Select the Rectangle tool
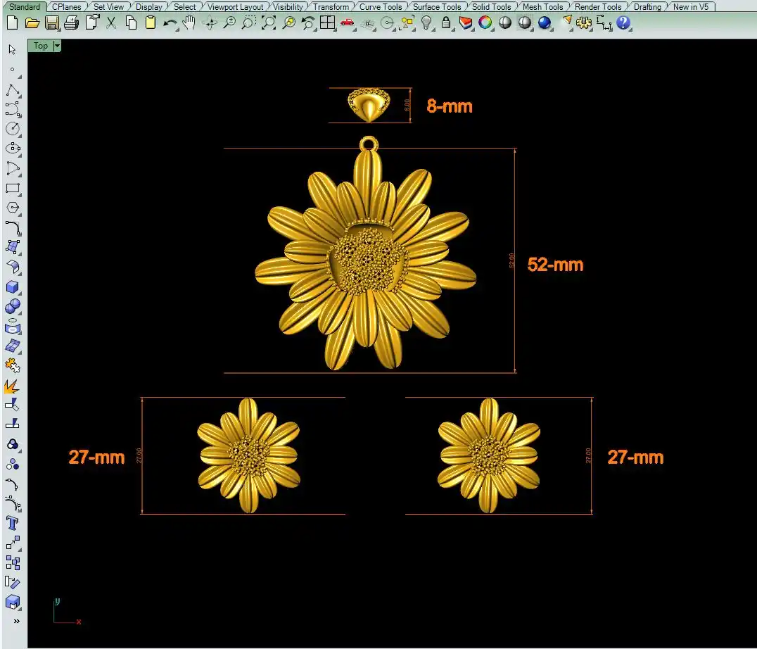Viewport: 757px width, 649px height. 12,189
